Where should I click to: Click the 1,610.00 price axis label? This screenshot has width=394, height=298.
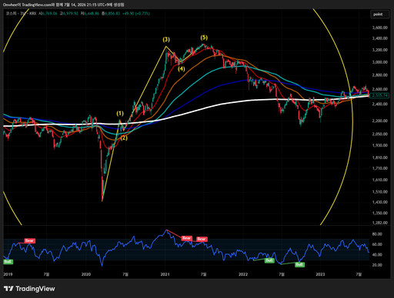pos(380,180)
